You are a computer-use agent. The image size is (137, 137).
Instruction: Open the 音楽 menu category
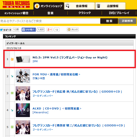[x=50, y=13]
